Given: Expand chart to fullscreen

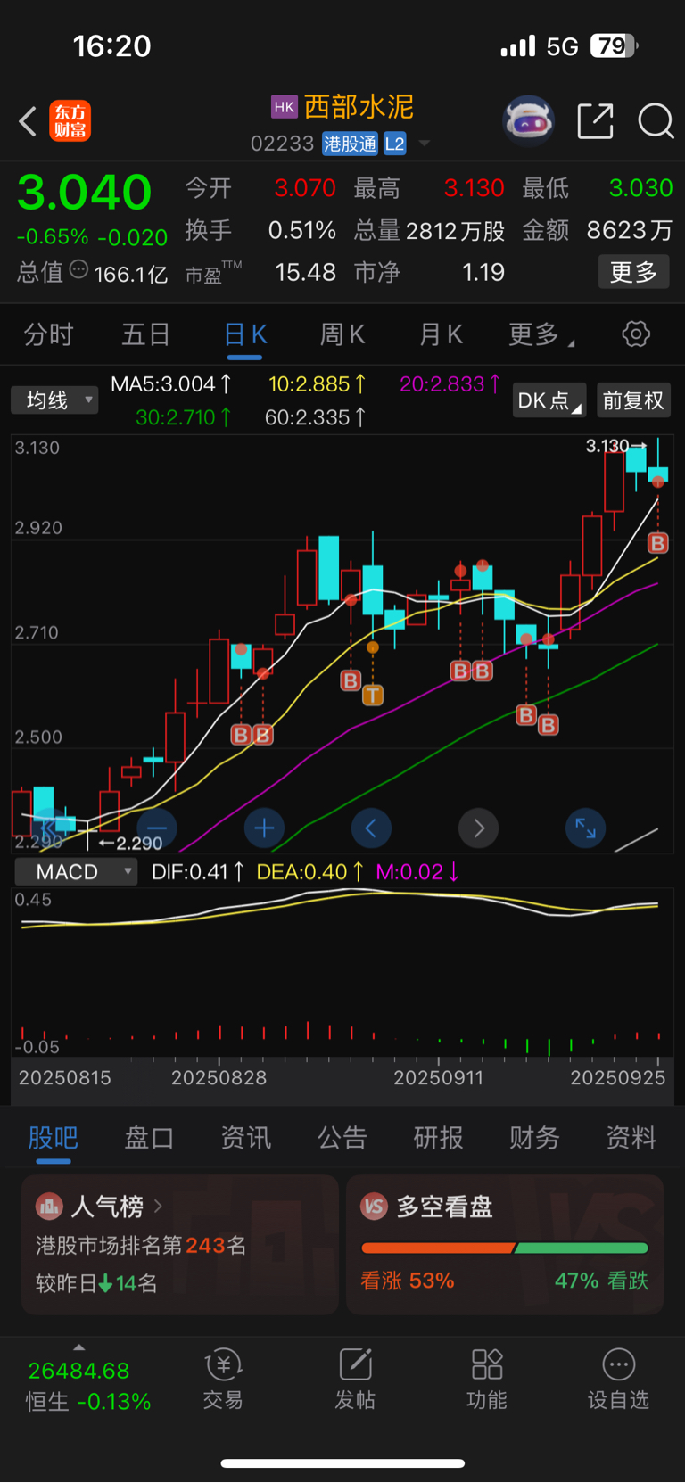Looking at the screenshot, I should (x=586, y=828).
